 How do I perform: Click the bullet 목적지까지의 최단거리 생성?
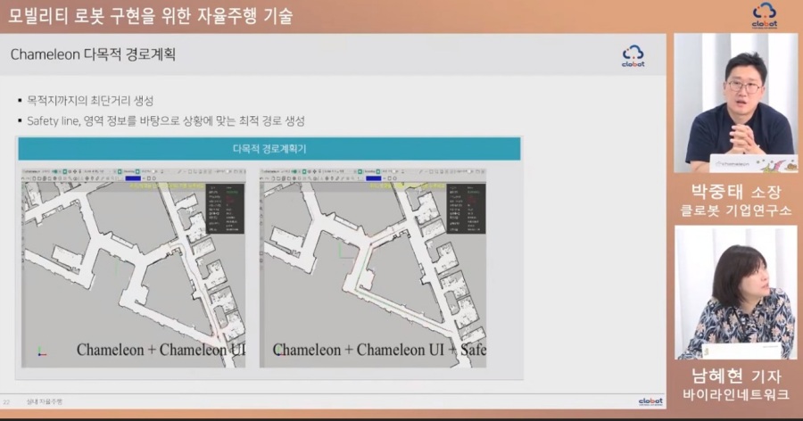(x=90, y=101)
